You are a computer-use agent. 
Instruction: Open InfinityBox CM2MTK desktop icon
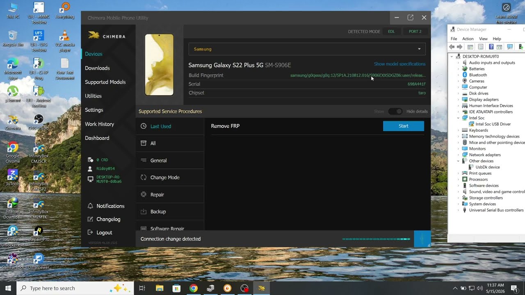39,209
